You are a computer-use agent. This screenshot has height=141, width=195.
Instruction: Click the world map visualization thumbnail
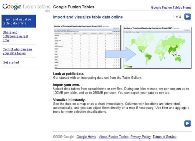[x=157, y=47]
